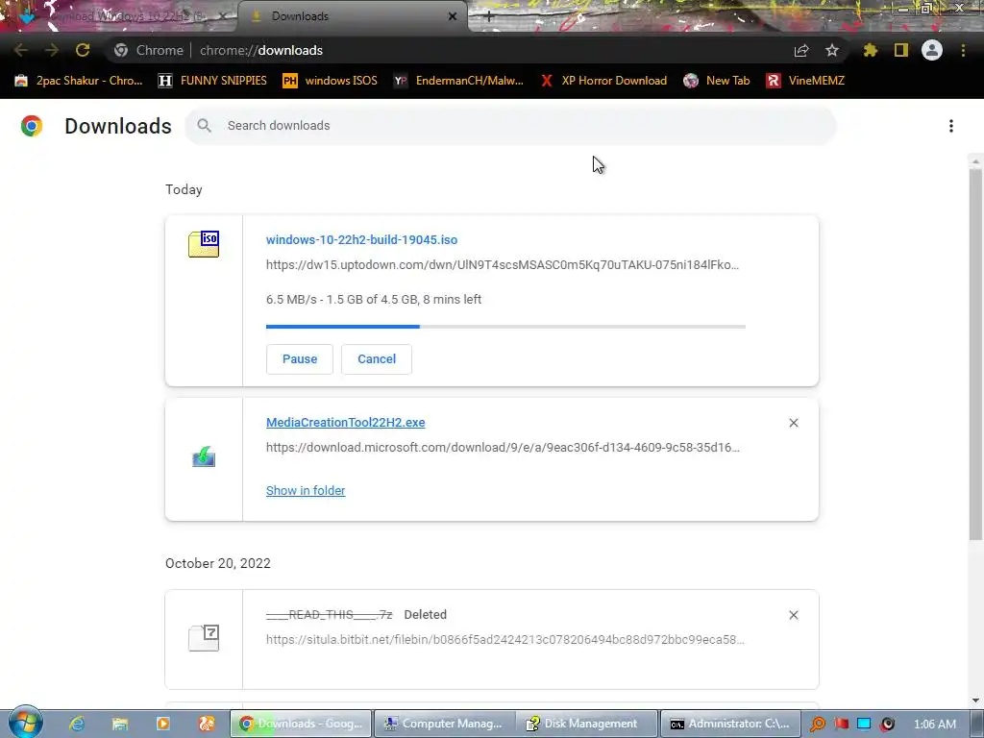
Task: Toggle the side panel icon
Action: point(901,50)
